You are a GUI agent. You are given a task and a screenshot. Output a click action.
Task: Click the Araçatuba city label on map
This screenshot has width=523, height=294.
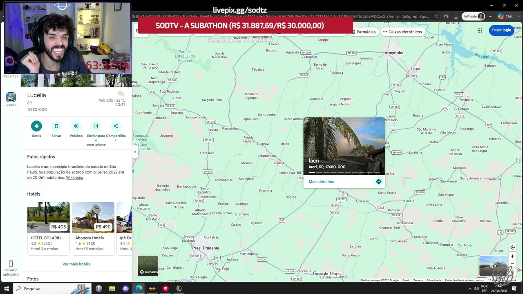point(394,53)
